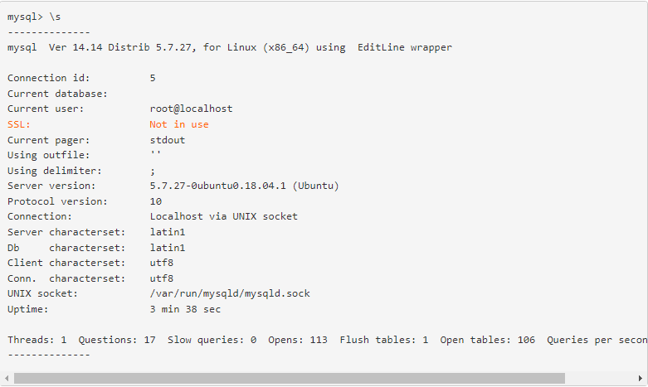Click the 'root@localhost' user value
The height and width of the screenshot is (387, 648).
pos(191,109)
